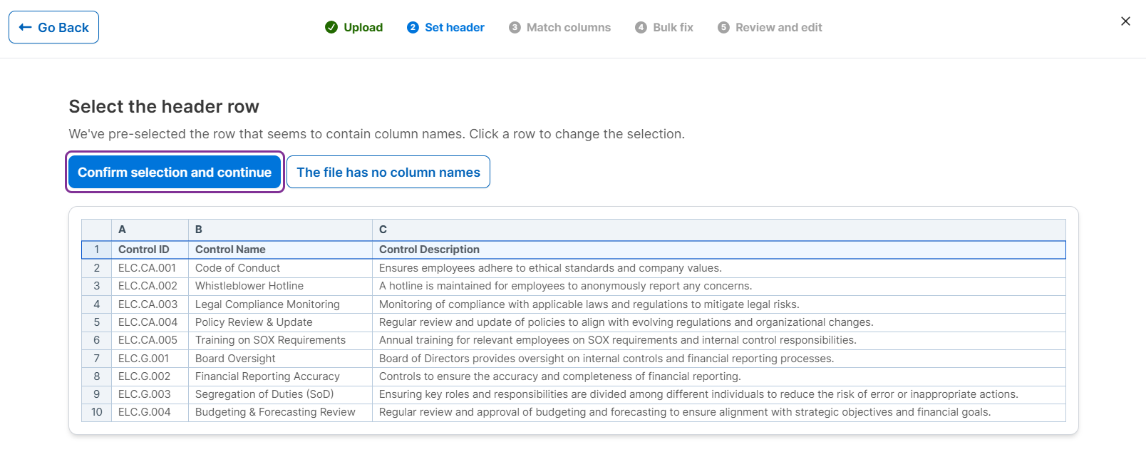Click the Financial Reporting Accuracy cell
The width and height of the screenshot is (1146, 462).
click(281, 376)
